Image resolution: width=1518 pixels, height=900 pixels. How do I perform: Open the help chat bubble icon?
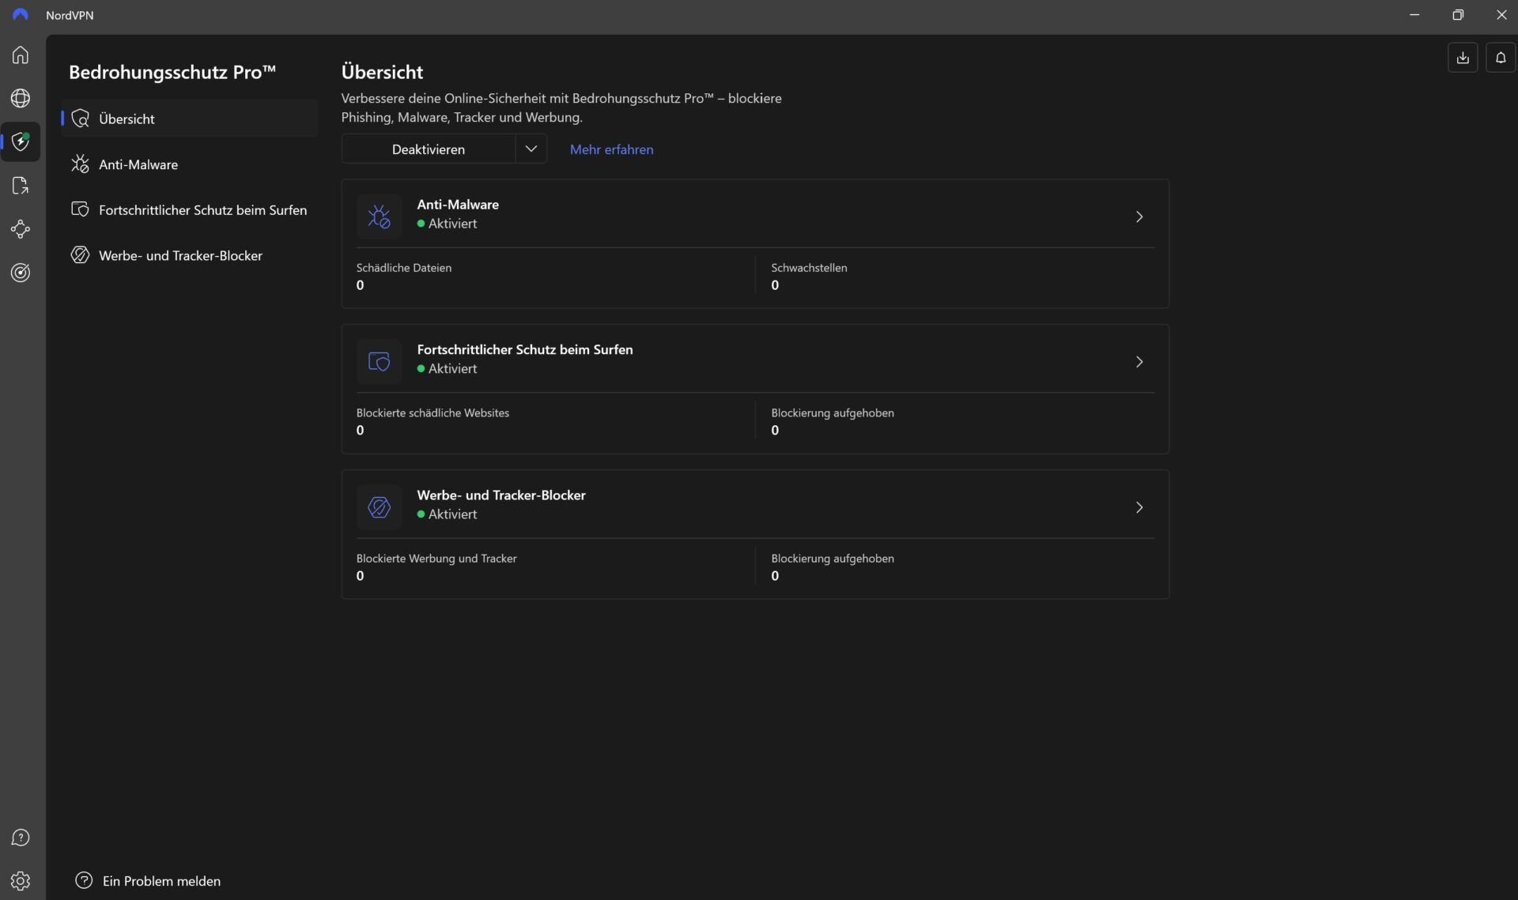point(21,838)
